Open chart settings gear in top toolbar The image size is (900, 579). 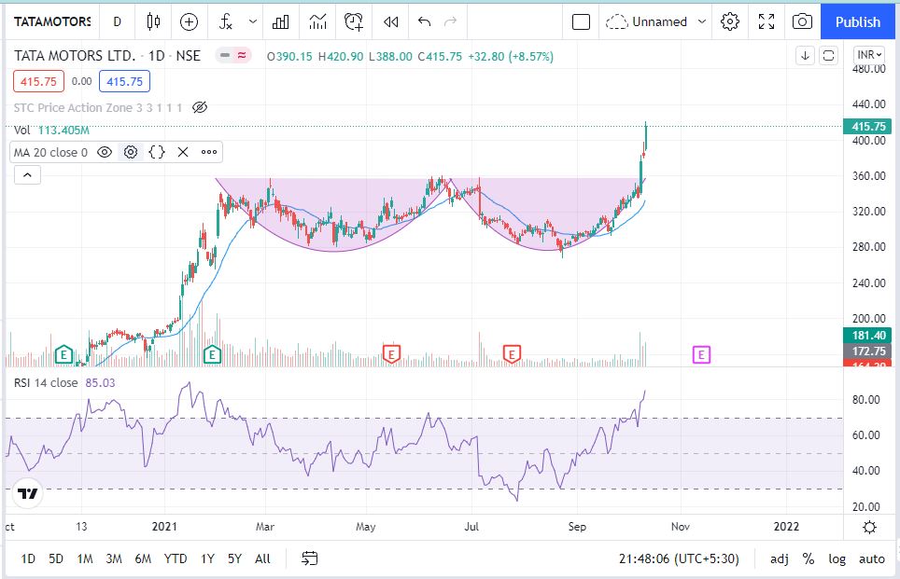[x=729, y=21]
